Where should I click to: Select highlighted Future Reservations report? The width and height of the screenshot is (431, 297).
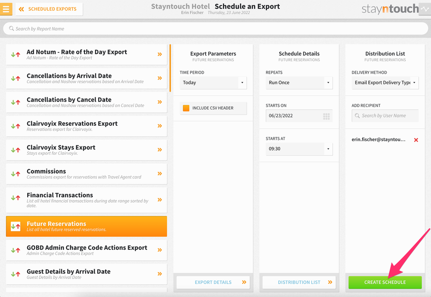86,226
